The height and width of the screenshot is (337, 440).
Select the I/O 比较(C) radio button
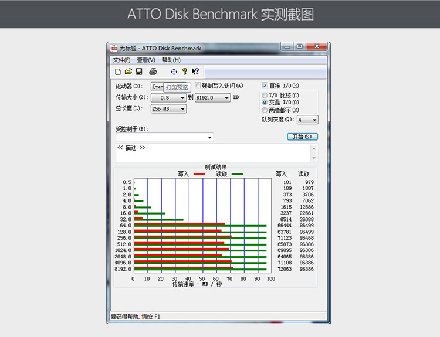[x=265, y=96]
